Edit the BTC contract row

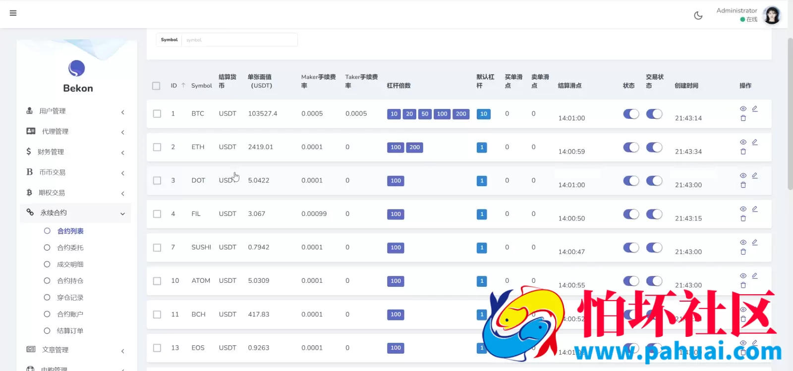tap(755, 108)
